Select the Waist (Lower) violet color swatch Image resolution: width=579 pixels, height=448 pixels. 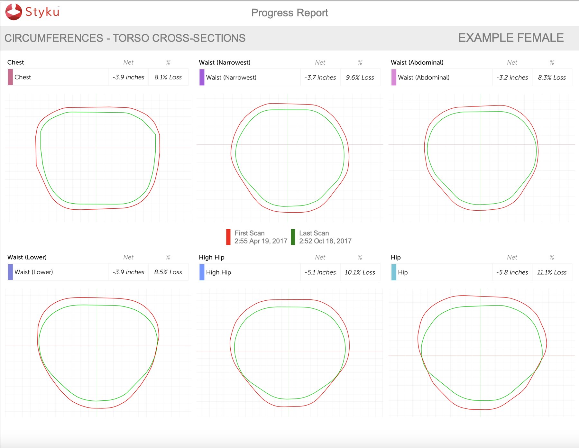[x=10, y=272]
